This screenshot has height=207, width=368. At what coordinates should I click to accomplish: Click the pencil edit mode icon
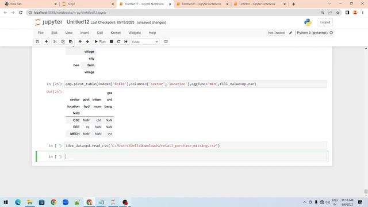tap(290, 33)
